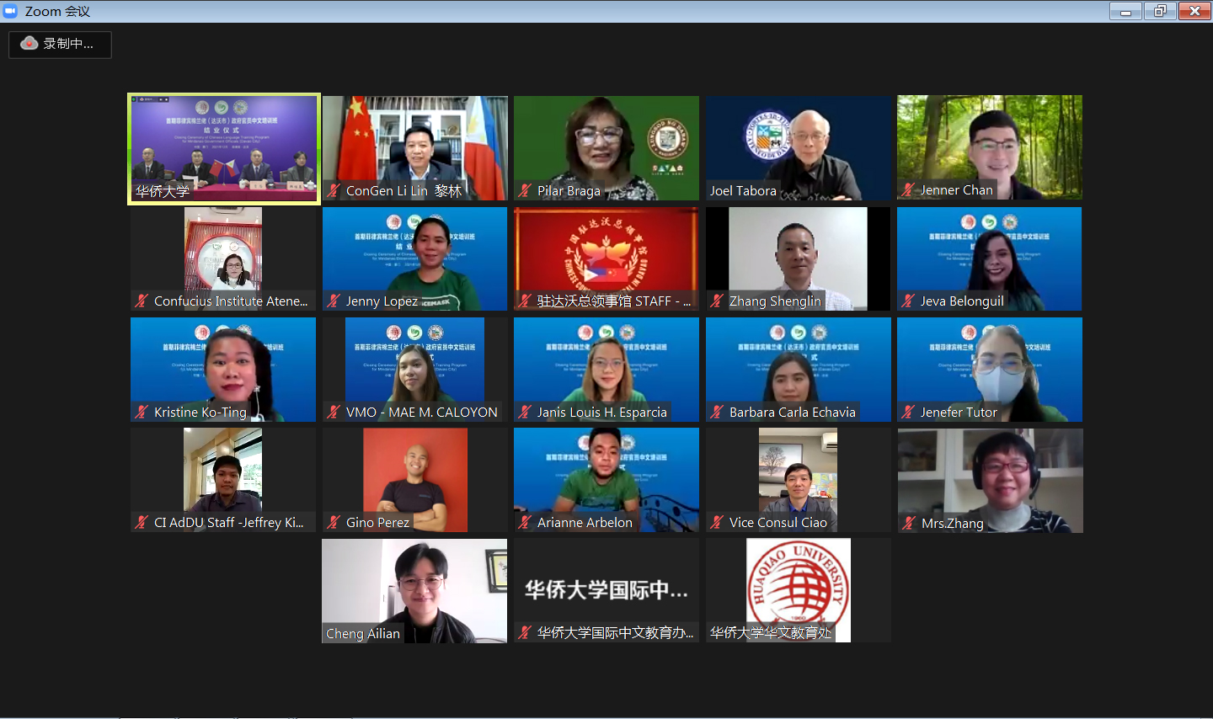Click muted mic icon on Zhang Shenglin
Image resolution: width=1213 pixels, height=719 pixels.
tap(717, 301)
